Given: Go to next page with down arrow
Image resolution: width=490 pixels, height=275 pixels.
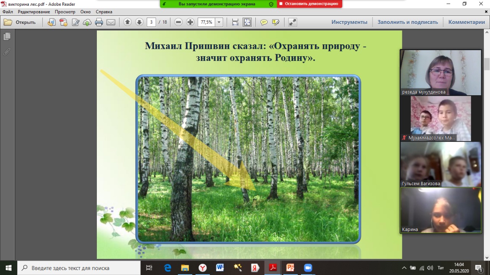Looking at the screenshot, I should [x=139, y=22].
